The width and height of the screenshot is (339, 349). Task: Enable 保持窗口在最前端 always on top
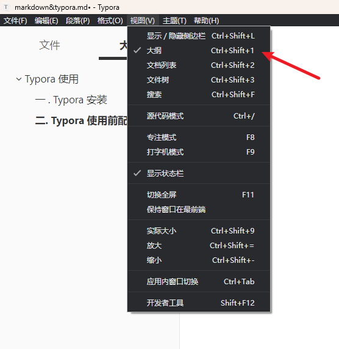tap(199, 210)
